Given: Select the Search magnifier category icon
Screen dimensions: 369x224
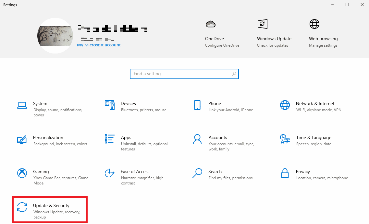Looking at the screenshot, I should (x=197, y=173).
